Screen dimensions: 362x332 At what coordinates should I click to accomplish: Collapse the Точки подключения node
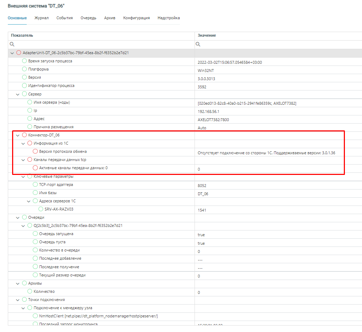tap(17, 300)
